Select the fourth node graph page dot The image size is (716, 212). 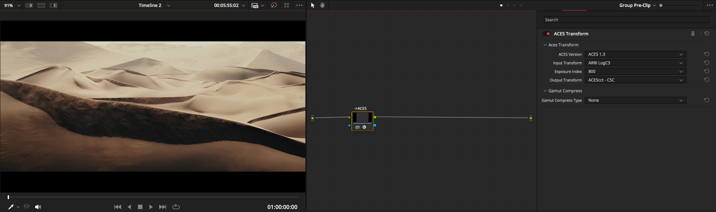pos(521,5)
